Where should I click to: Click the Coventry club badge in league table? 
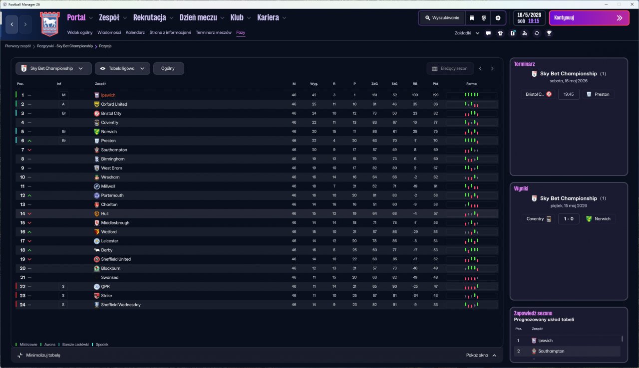[97, 123]
